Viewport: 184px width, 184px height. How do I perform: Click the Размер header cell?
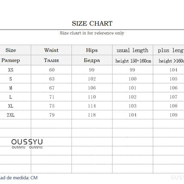point(11,60)
